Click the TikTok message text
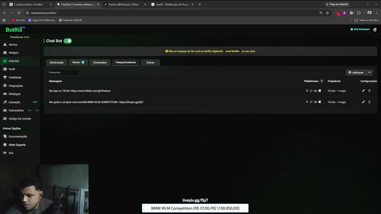This screenshot has height=214, width=381. click(80, 91)
